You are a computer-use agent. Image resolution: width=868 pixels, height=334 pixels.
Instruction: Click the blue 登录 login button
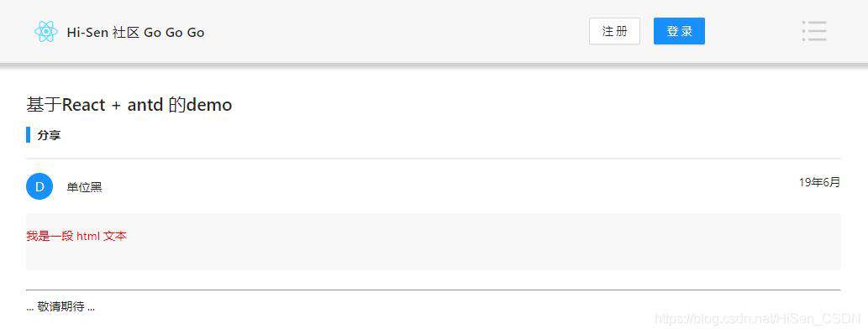pyautogui.click(x=679, y=31)
